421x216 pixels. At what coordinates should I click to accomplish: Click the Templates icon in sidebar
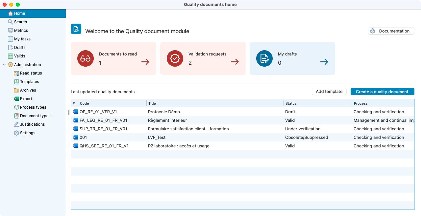point(16,82)
